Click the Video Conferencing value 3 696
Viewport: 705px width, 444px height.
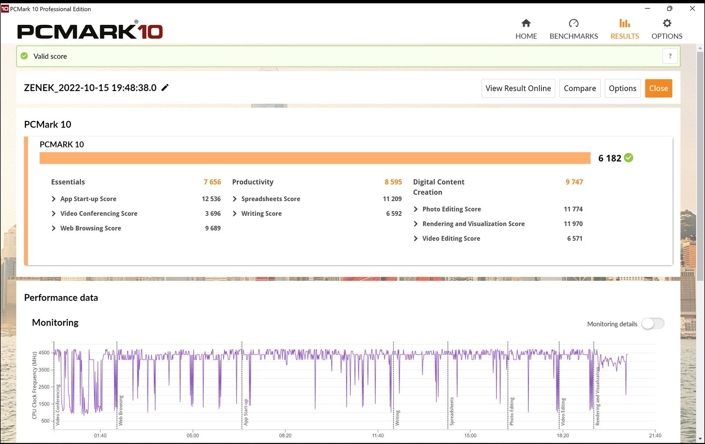pos(213,214)
